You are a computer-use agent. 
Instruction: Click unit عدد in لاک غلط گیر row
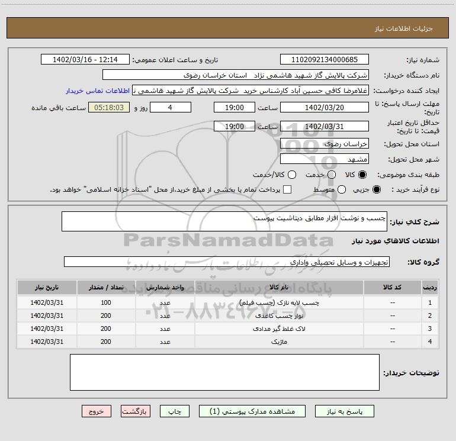click(165, 329)
